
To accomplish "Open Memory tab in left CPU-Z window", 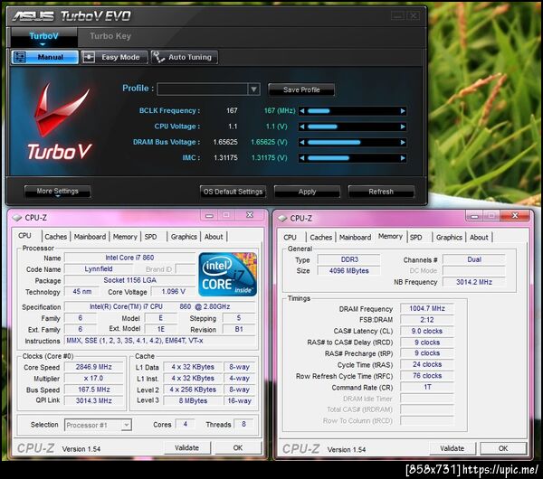I will pos(125,237).
